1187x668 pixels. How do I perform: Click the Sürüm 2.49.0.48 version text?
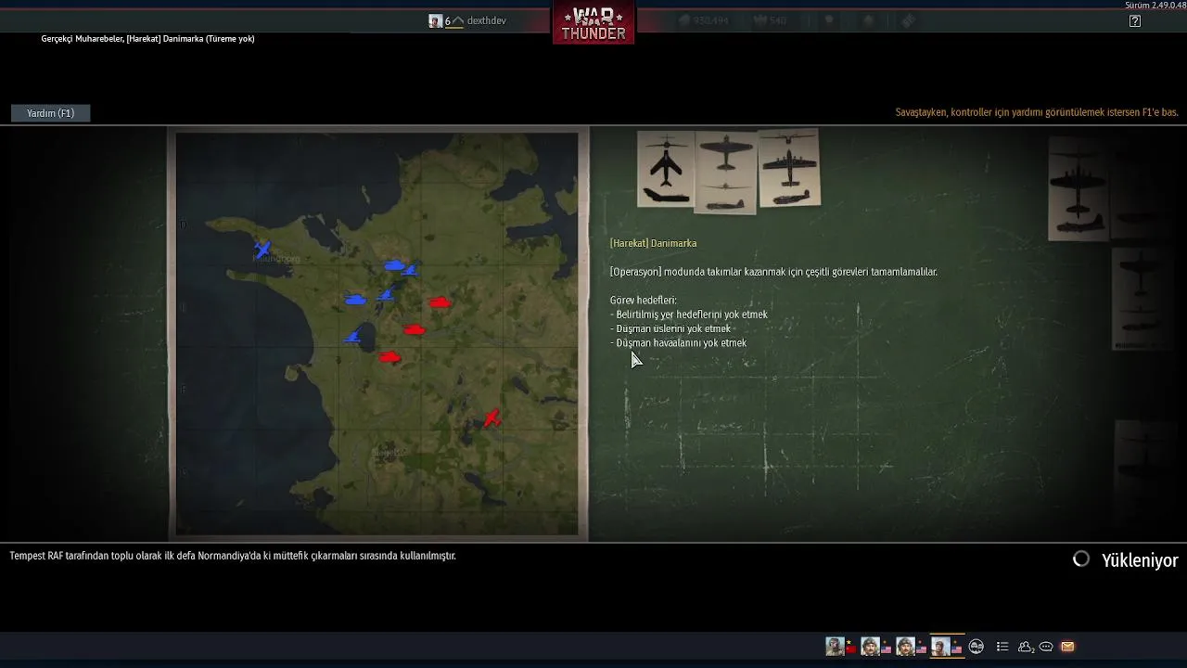(x=1155, y=6)
